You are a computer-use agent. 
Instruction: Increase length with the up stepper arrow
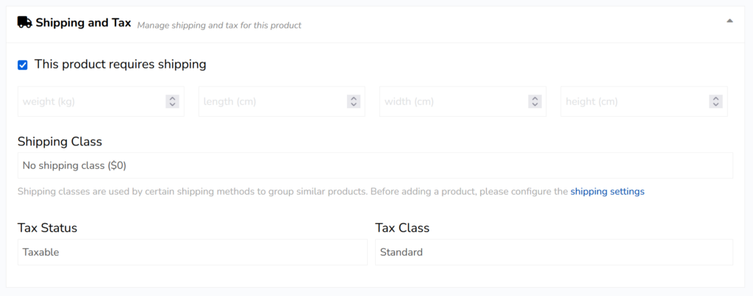coord(353,98)
